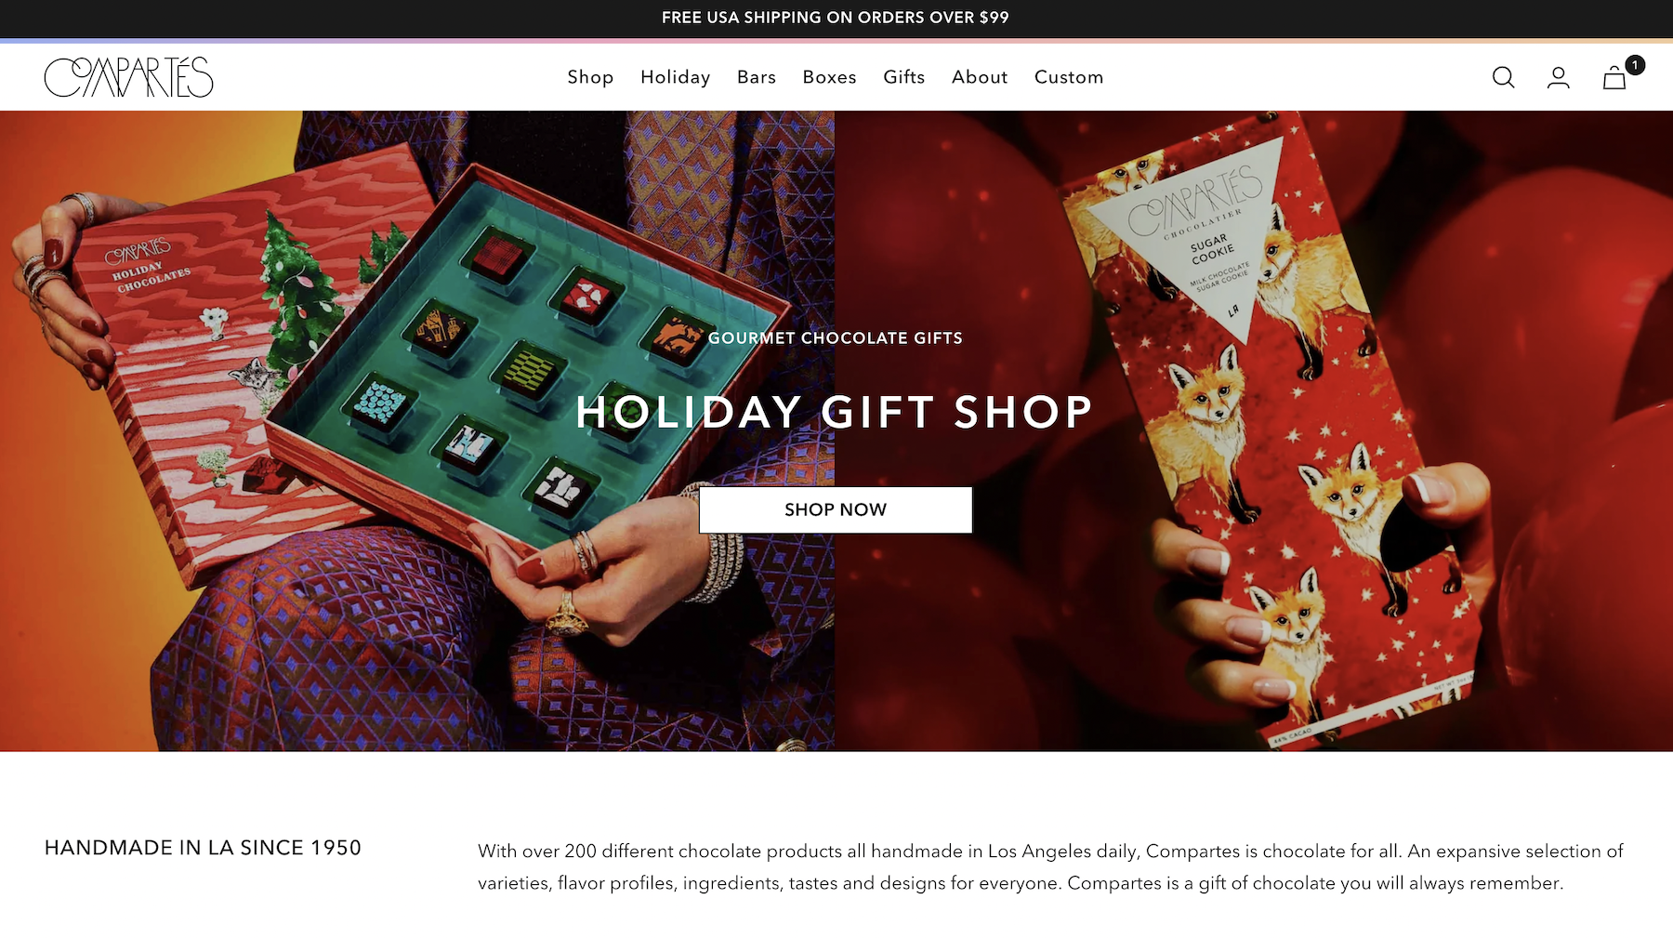Click the Gourmet Chocolate Gifts subheading
This screenshot has height=938, width=1673.
(836, 338)
